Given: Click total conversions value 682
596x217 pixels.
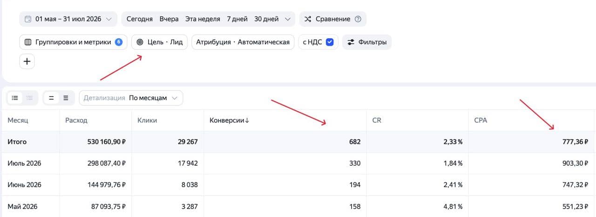Looking at the screenshot, I should tap(354, 142).
